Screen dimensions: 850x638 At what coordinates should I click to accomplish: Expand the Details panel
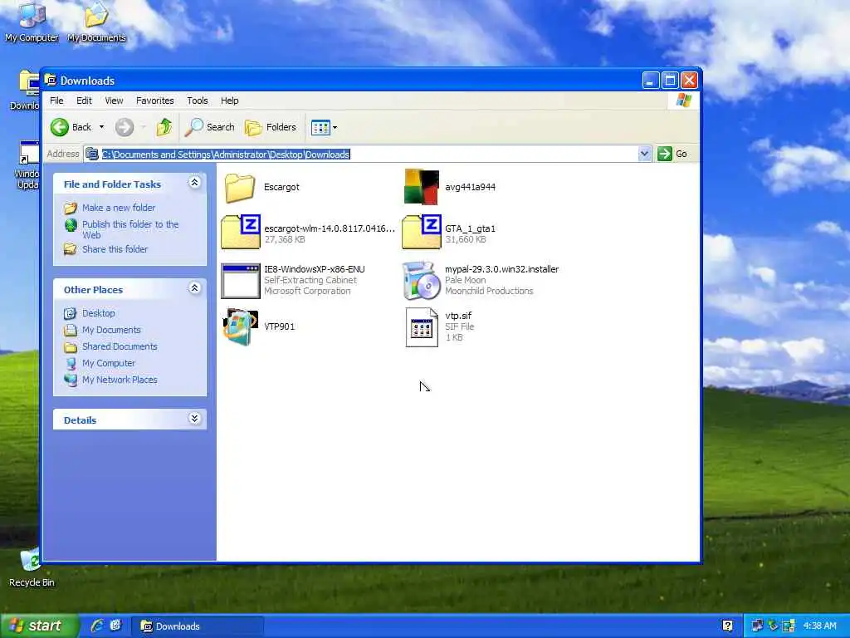tap(194, 419)
